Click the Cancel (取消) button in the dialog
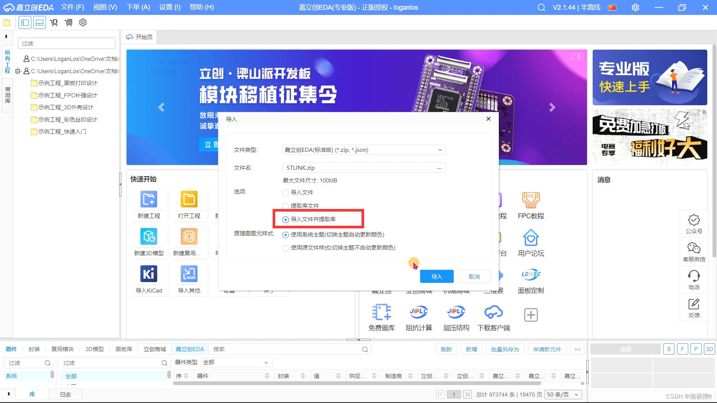 (x=474, y=277)
